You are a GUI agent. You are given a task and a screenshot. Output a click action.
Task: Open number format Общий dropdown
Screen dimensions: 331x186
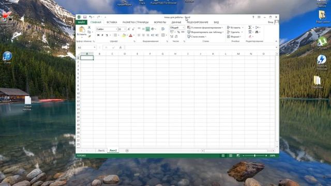pos(183,27)
